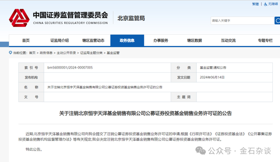Open the 办事服务 navigation tab
280x162 pixels.
[161, 40]
